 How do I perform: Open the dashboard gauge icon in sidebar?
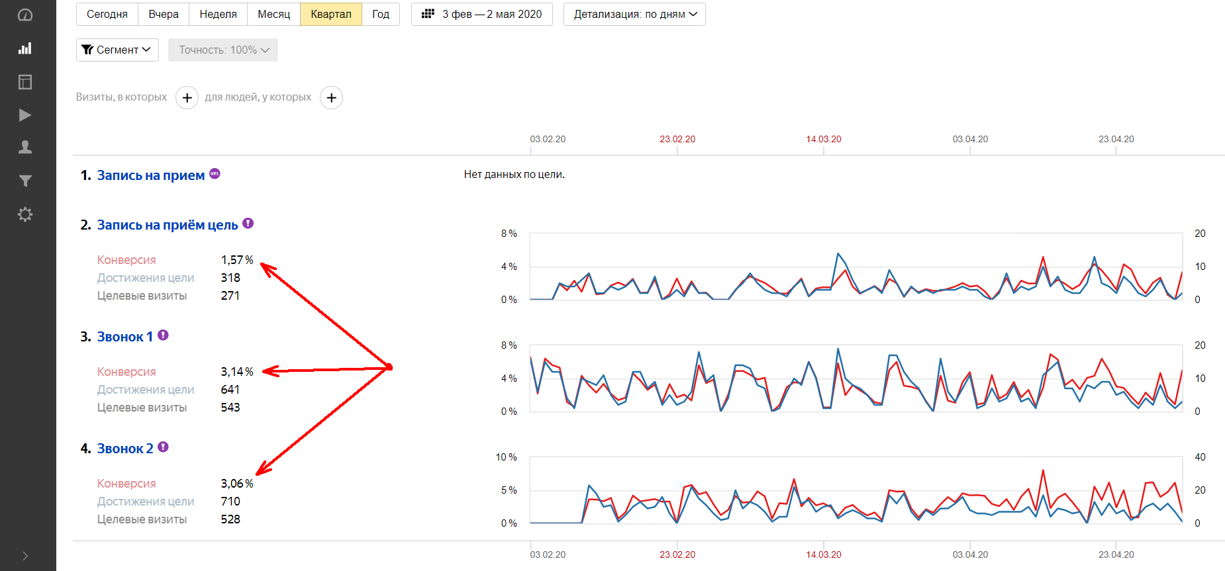click(x=25, y=15)
